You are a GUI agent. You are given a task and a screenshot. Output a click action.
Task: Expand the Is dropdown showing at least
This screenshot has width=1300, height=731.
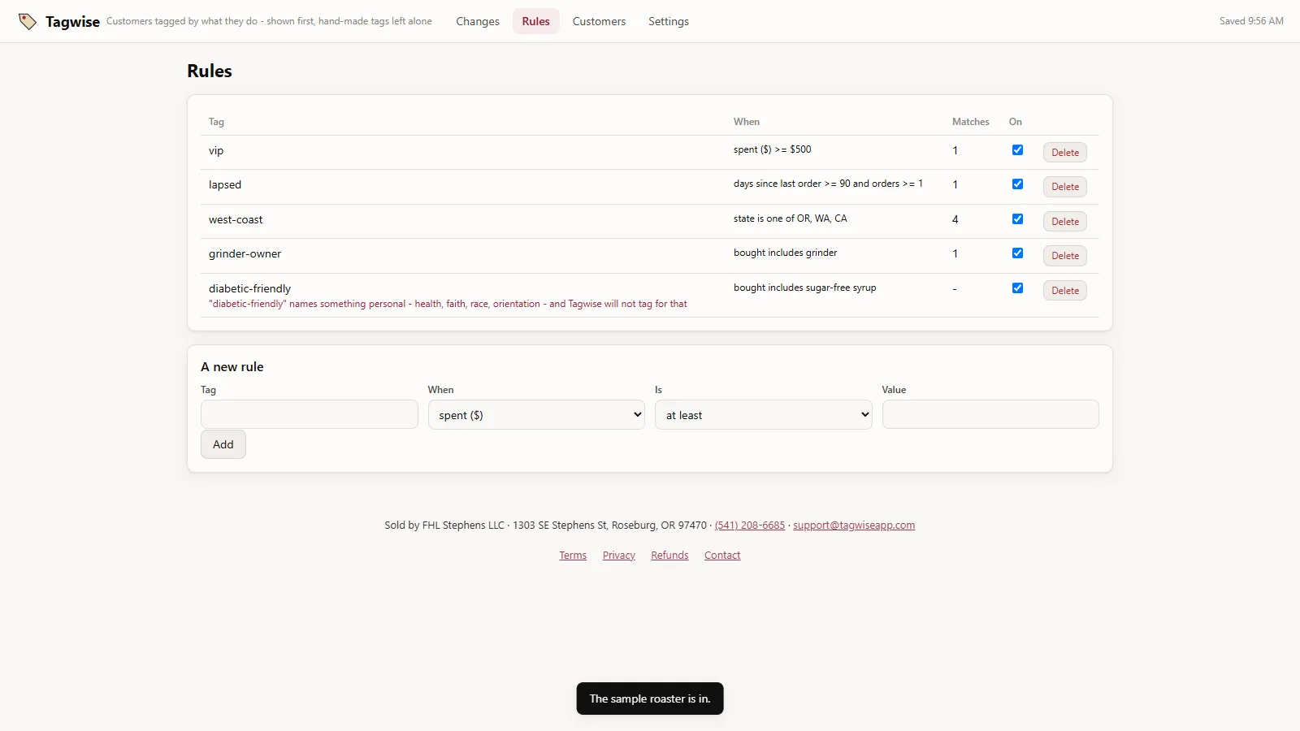[x=764, y=415]
